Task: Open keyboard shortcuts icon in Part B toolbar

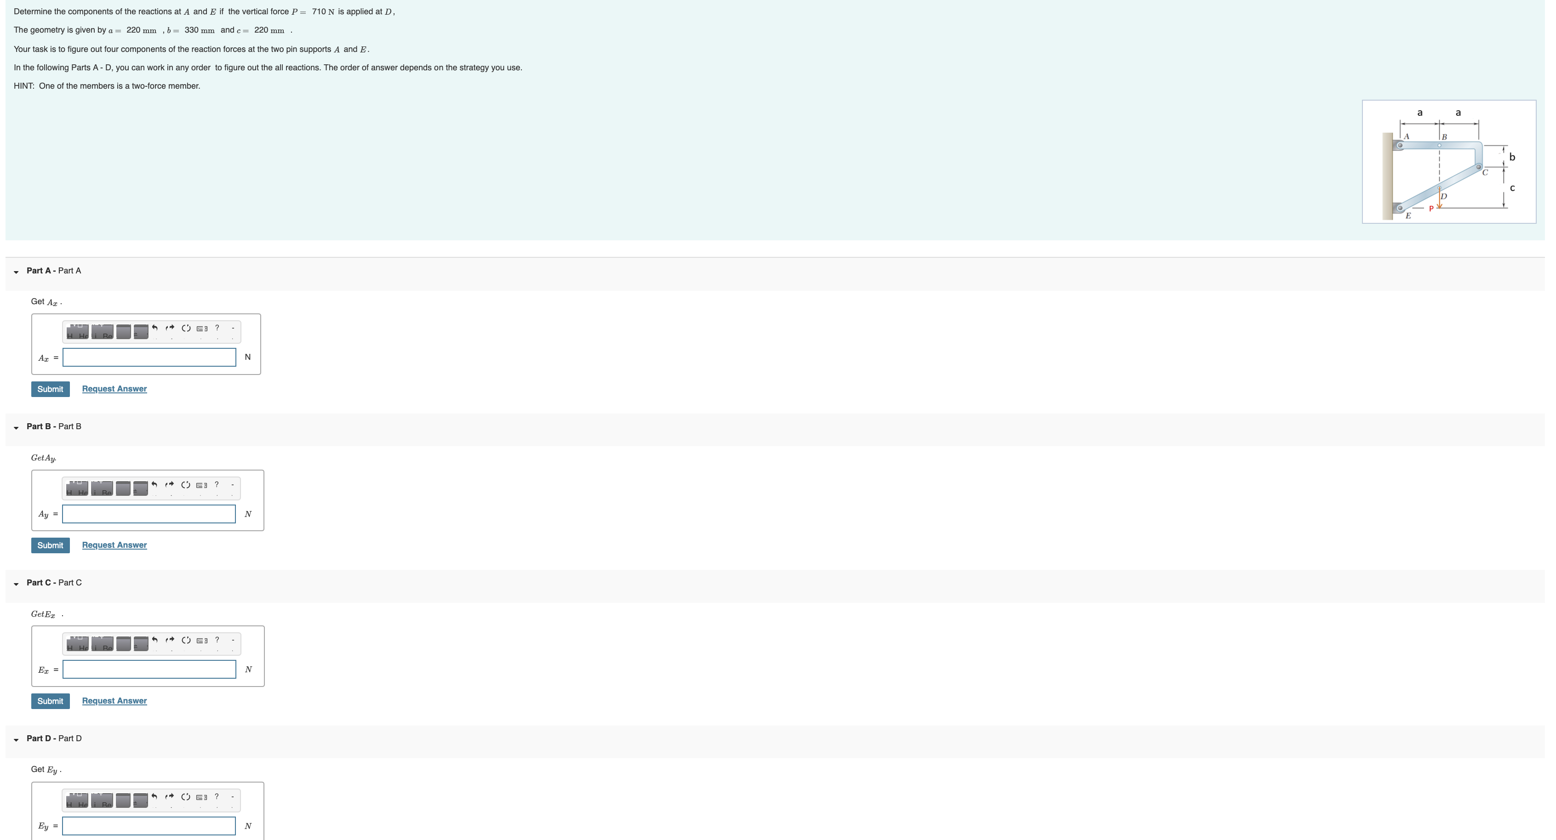Action: (202, 485)
